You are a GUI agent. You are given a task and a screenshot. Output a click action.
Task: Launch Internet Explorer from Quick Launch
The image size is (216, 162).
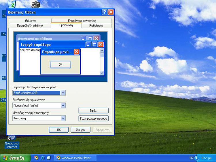coord(42,158)
